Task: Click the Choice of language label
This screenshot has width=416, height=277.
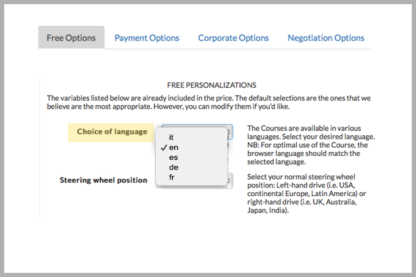Action: [112, 132]
